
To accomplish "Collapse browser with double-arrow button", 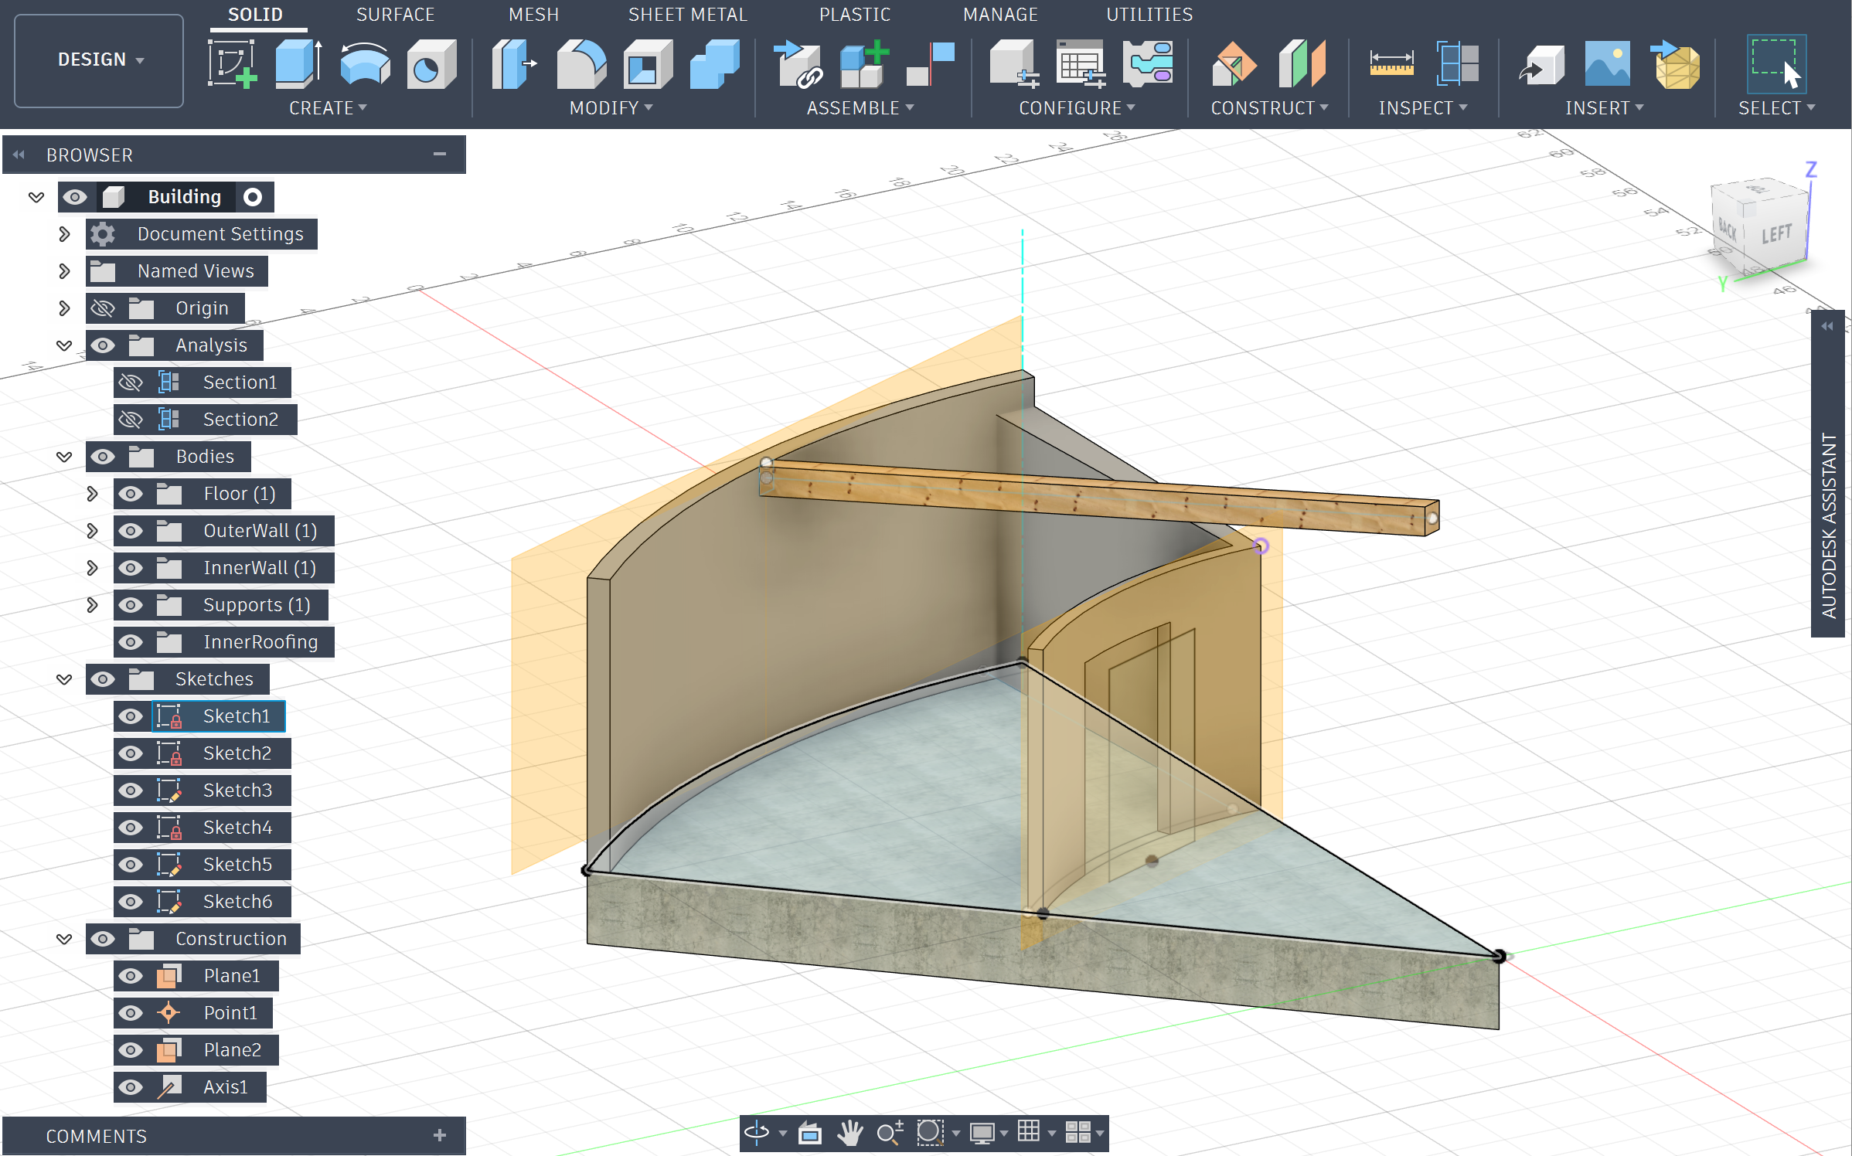I will click(x=19, y=155).
